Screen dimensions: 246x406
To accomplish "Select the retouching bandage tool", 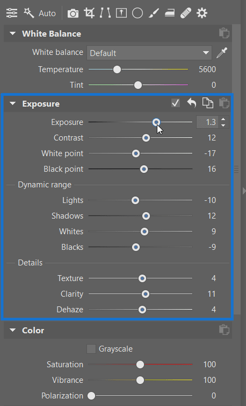I will click(x=186, y=13).
